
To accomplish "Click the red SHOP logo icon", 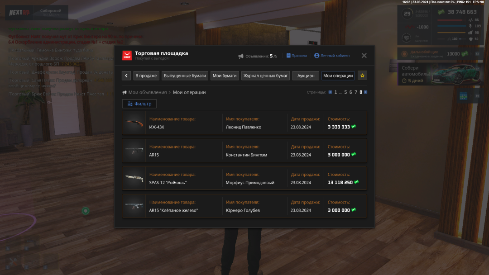I will (127, 56).
